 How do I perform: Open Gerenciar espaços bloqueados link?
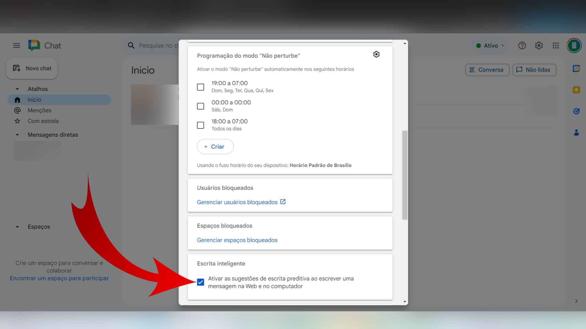click(237, 240)
